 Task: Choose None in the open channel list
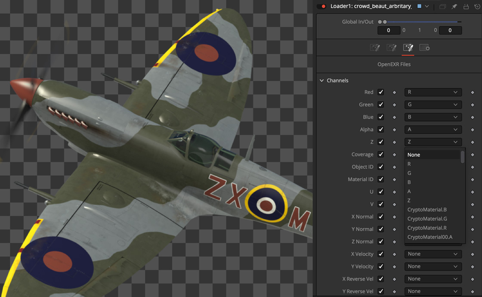[414, 155]
